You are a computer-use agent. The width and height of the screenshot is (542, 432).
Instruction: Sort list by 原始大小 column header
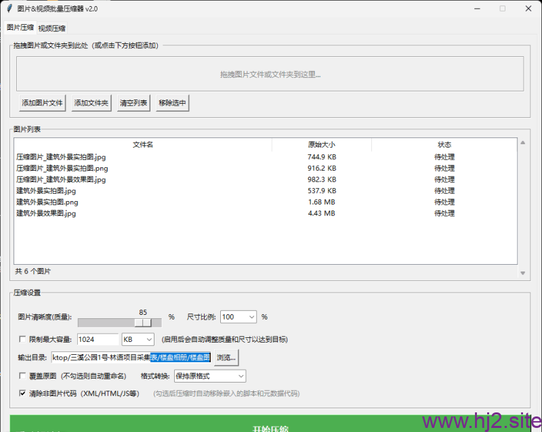click(x=321, y=145)
